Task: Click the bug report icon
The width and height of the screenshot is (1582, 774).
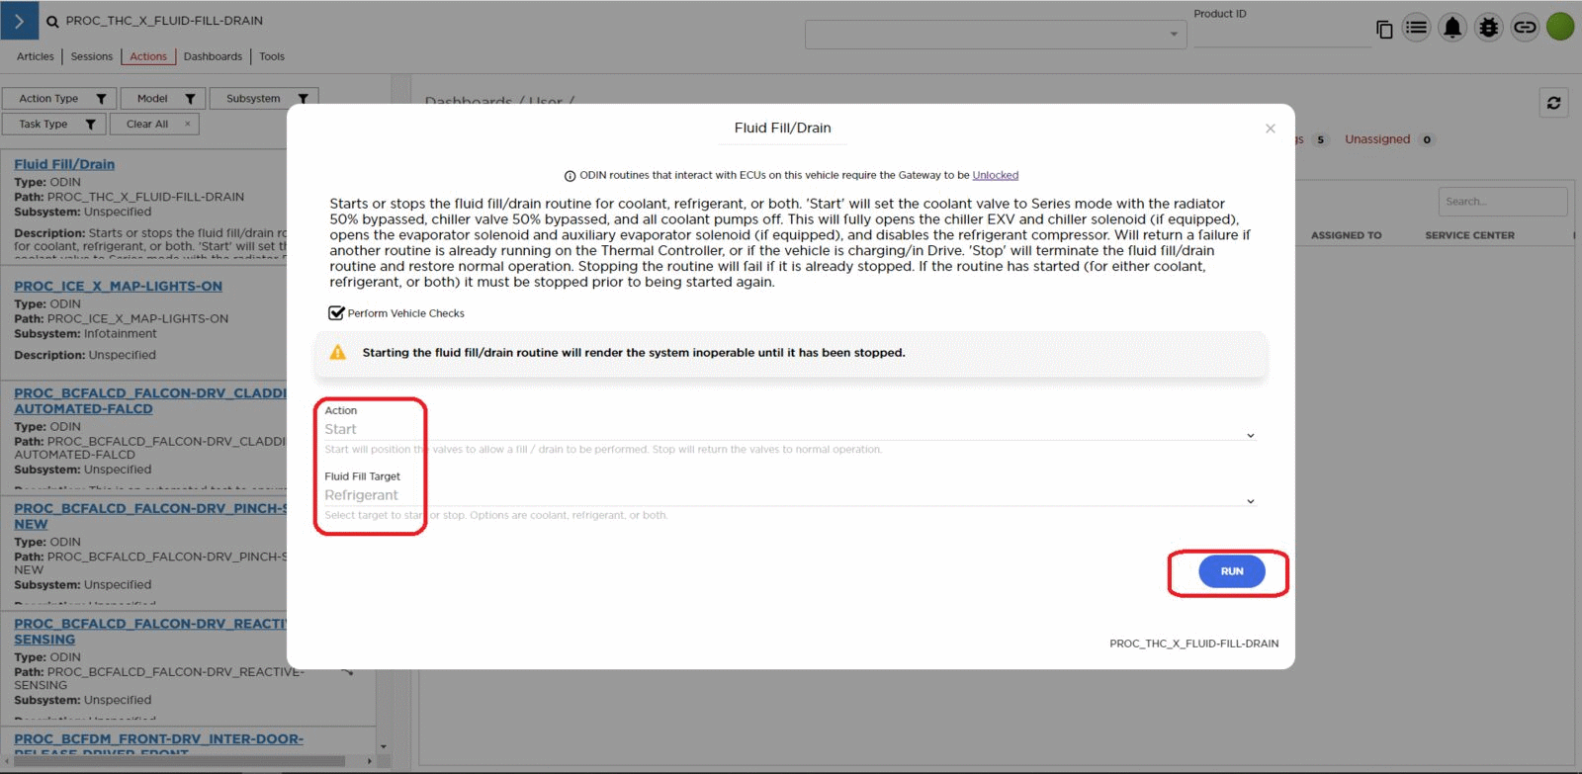Action: [x=1488, y=28]
